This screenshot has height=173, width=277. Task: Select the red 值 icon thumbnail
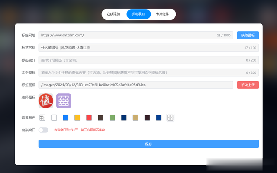click(46, 101)
